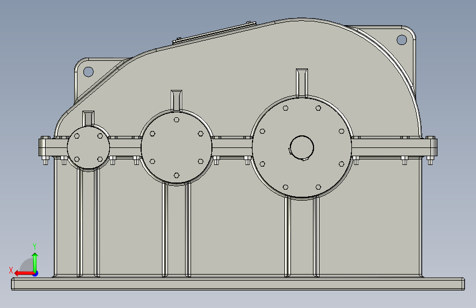Screen dimensions: 476x308
Task: Pick the central shaft bore in the large cover
Action: (x=302, y=147)
